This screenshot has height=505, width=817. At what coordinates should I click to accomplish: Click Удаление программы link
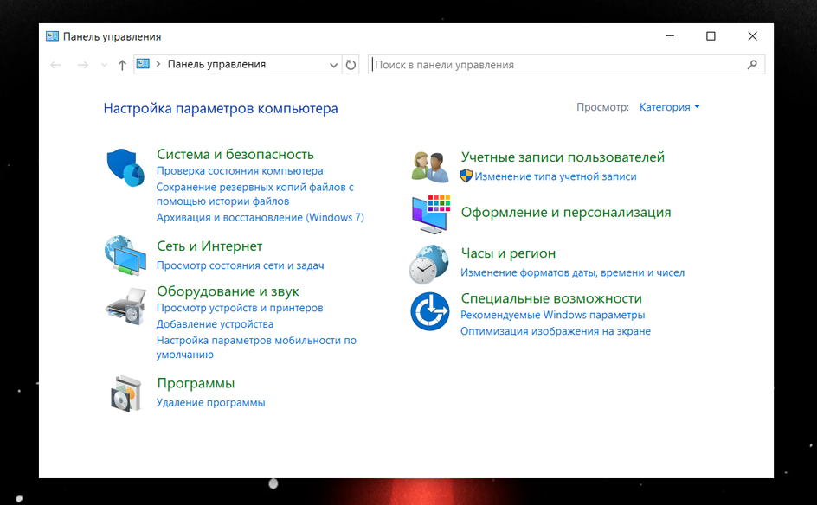tap(211, 402)
